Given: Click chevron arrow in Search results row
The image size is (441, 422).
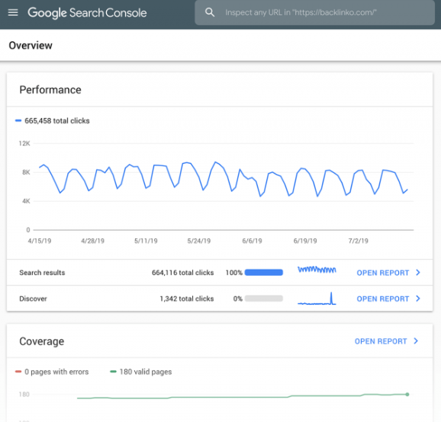Looking at the screenshot, I should (418, 273).
